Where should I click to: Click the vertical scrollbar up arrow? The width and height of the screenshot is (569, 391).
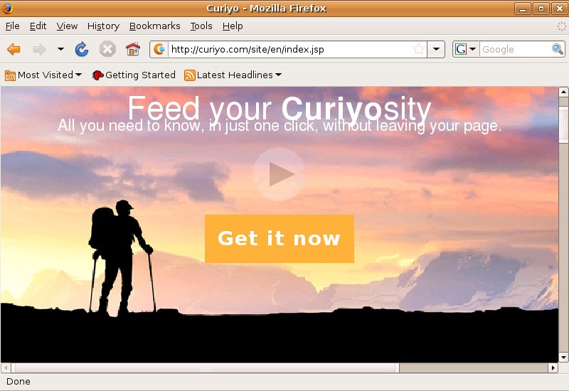click(563, 92)
